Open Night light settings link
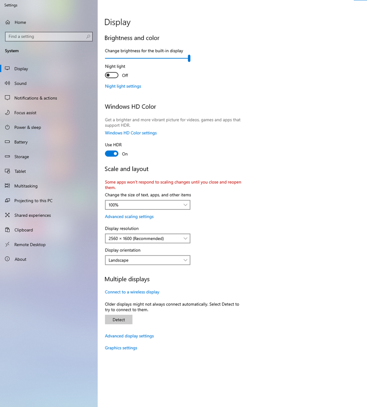The width and height of the screenshot is (367, 407). [x=123, y=86]
